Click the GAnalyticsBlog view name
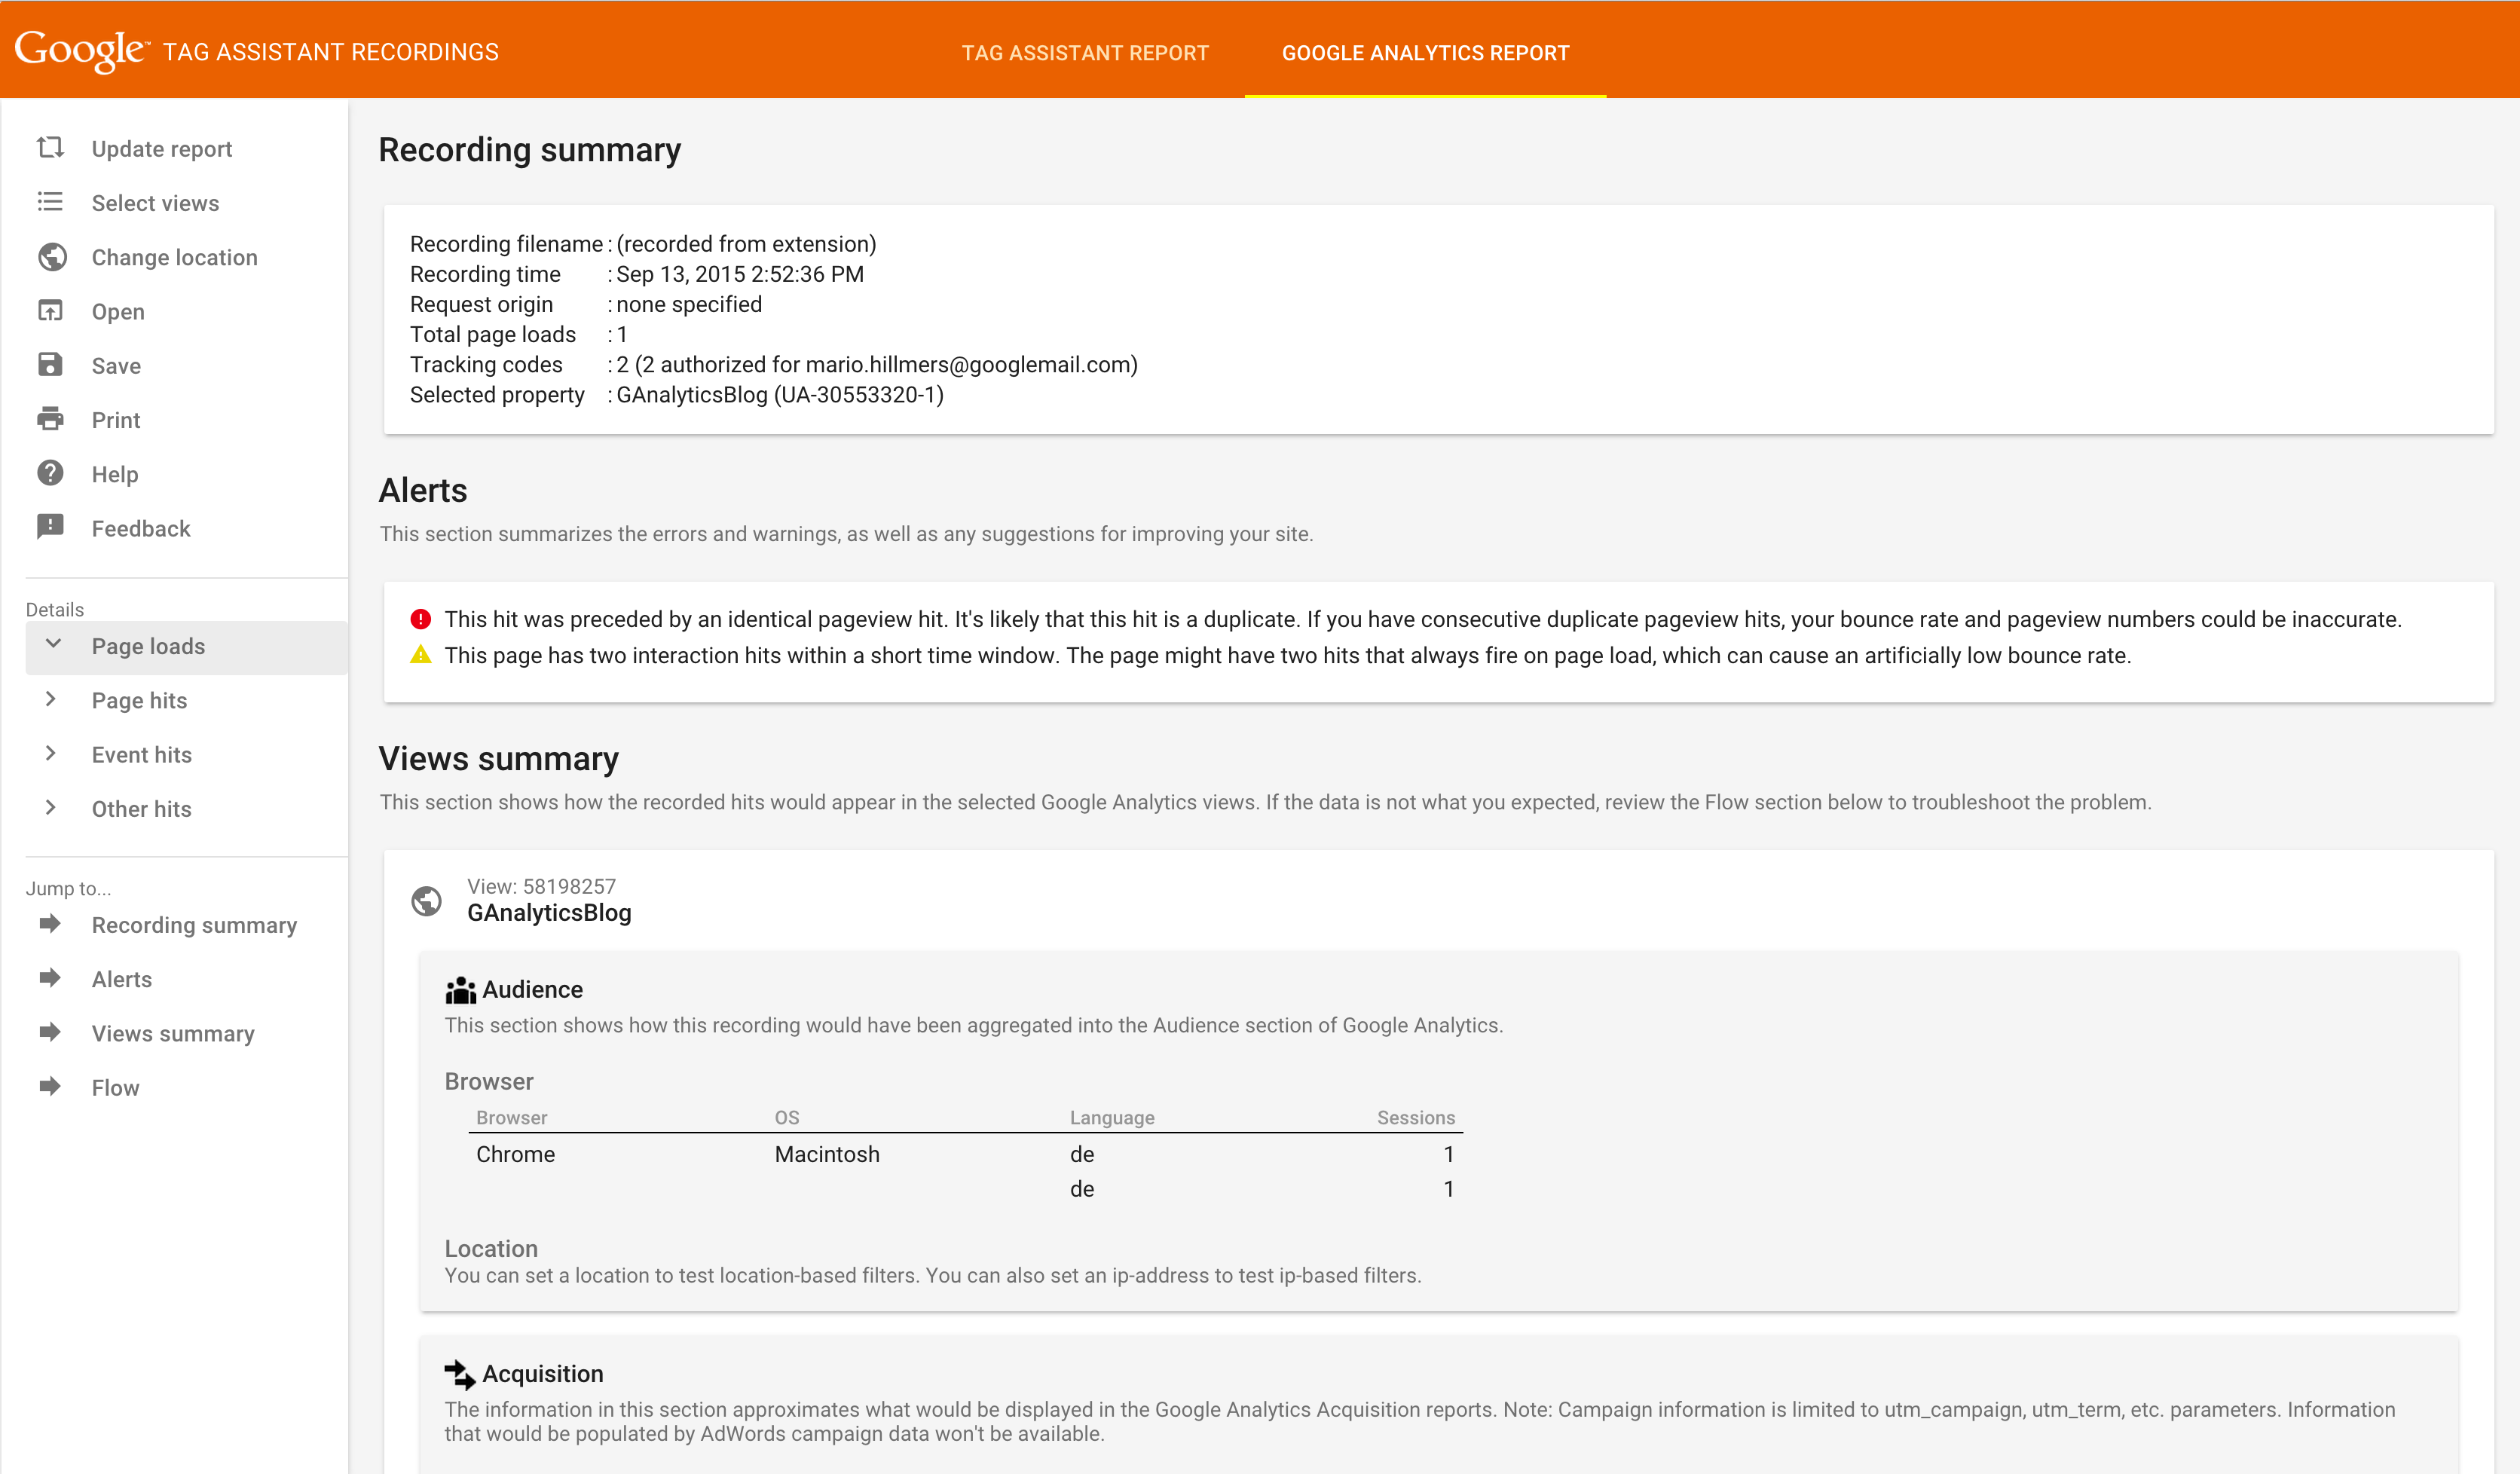 point(549,913)
